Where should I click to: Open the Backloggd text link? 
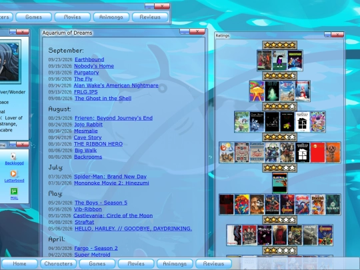click(14, 163)
